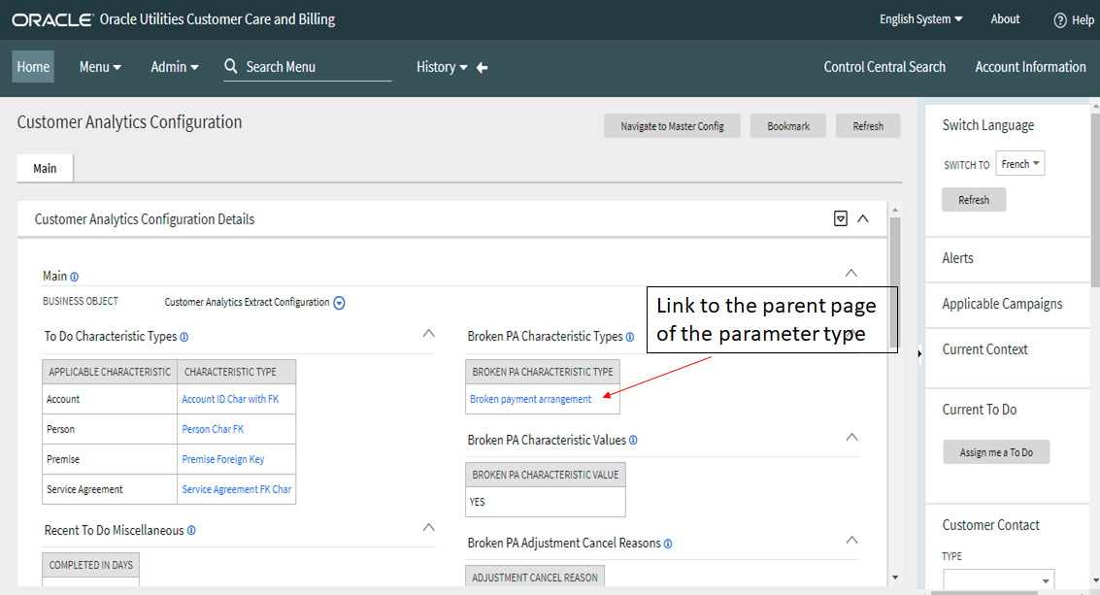Open the French language dropdown
The height and width of the screenshot is (595, 1100).
click(x=1019, y=163)
